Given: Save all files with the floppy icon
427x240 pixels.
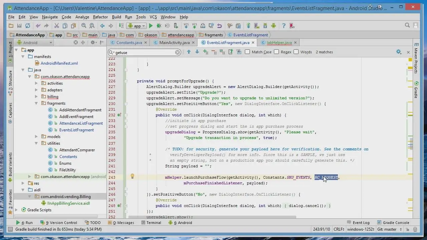Looking at the screenshot, I should pos(19,26).
